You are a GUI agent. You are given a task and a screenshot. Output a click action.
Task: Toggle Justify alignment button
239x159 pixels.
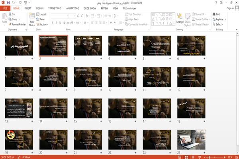[x=104, y=23]
